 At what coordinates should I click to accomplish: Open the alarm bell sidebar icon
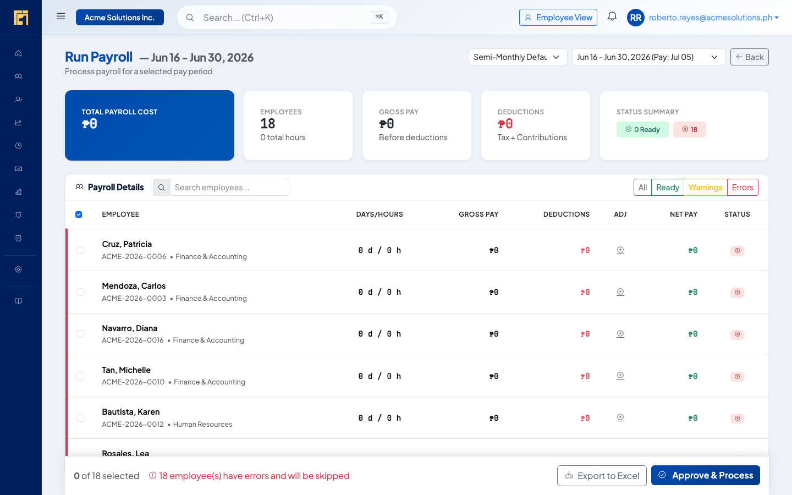click(18, 215)
